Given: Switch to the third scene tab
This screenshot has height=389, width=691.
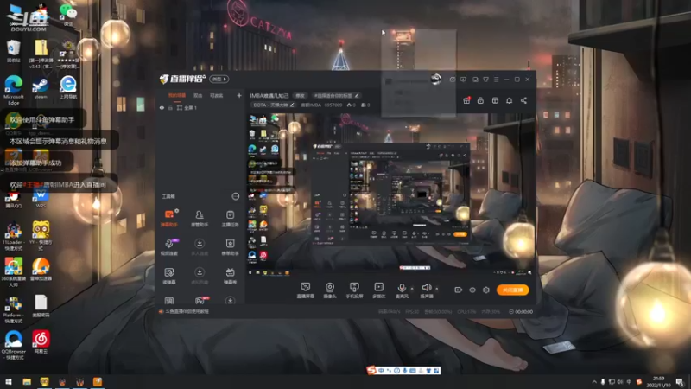Looking at the screenshot, I should tap(217, 95).
